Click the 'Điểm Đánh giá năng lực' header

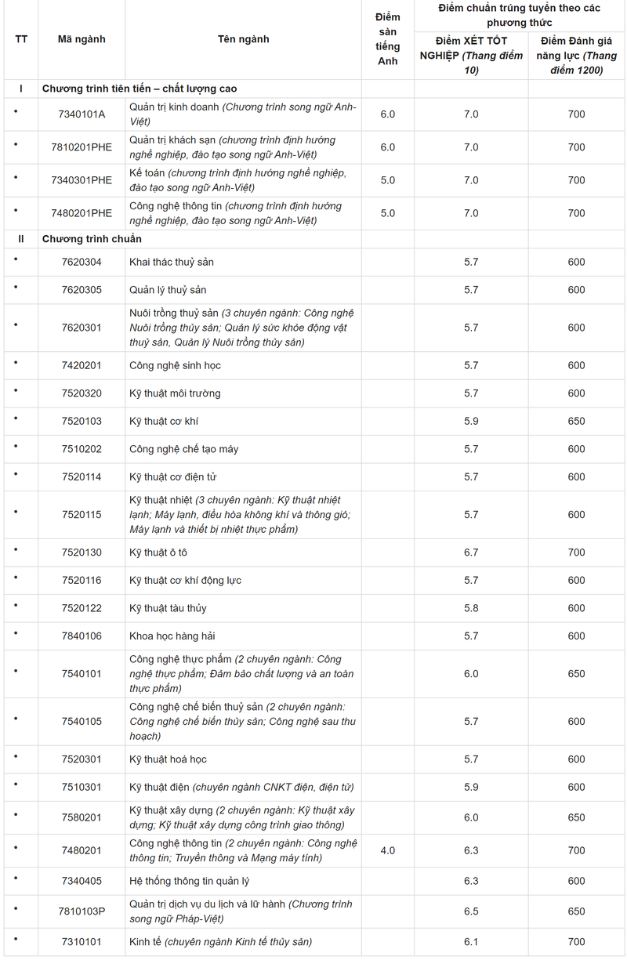point(576,56)
